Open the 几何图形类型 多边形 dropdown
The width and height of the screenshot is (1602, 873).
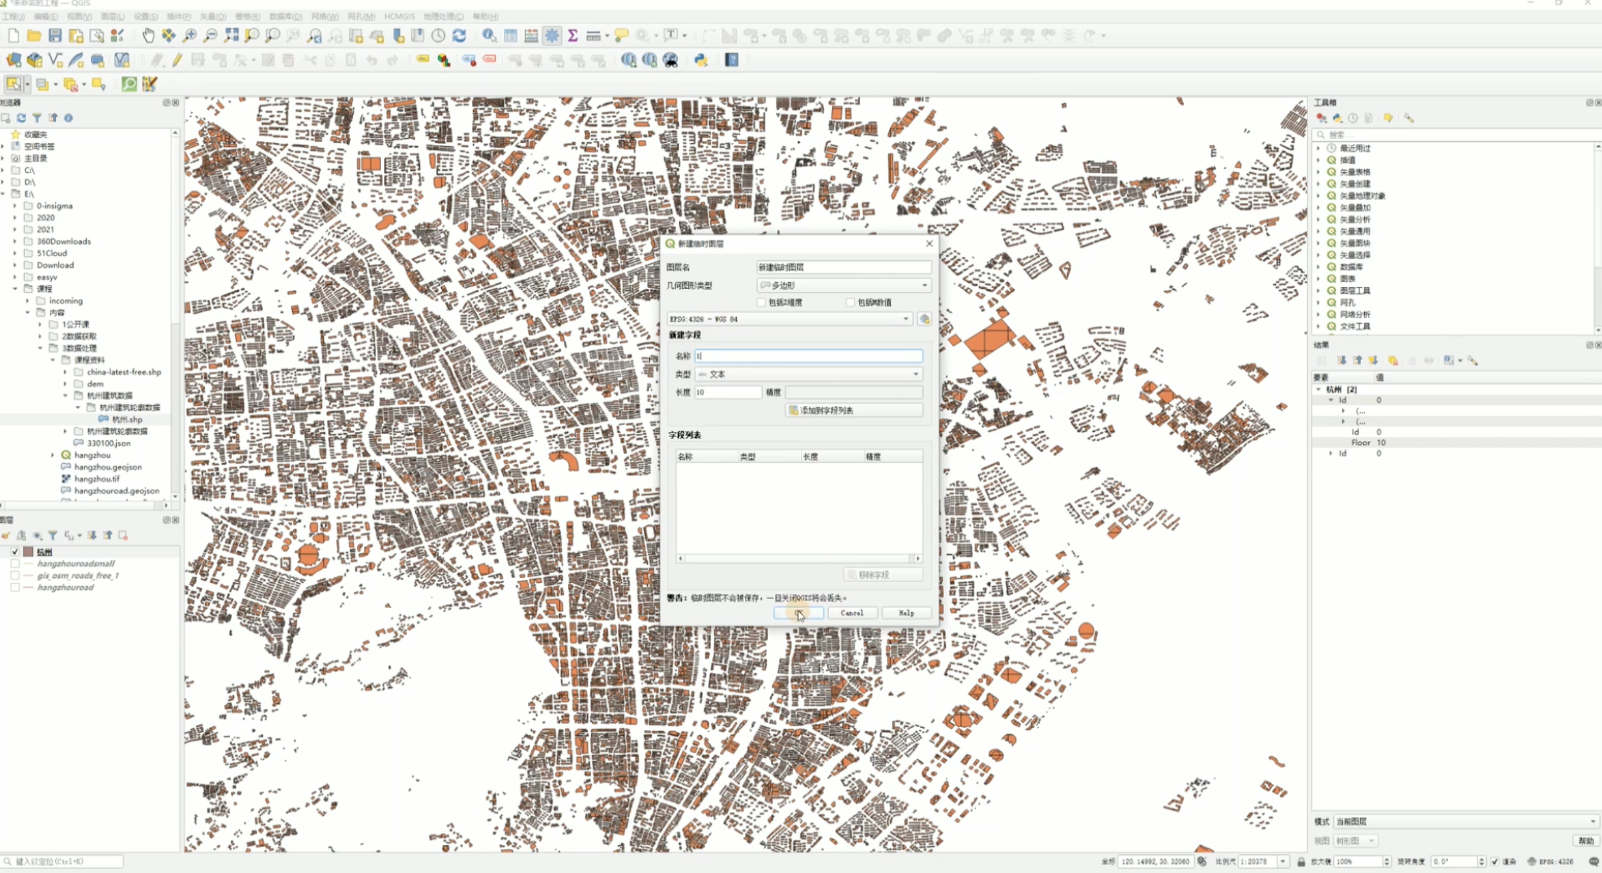pyautogui.click(x=844, y=285)
